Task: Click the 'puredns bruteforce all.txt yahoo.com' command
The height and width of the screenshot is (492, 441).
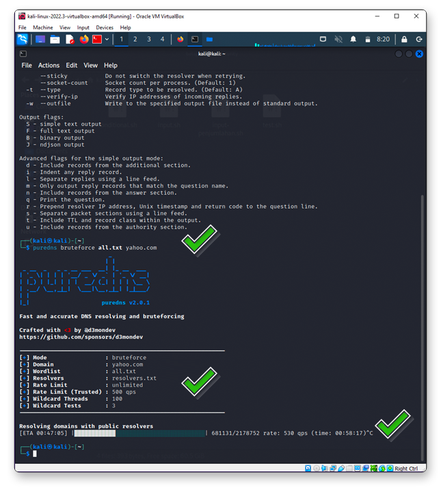Action: click(x=94, y=248)
